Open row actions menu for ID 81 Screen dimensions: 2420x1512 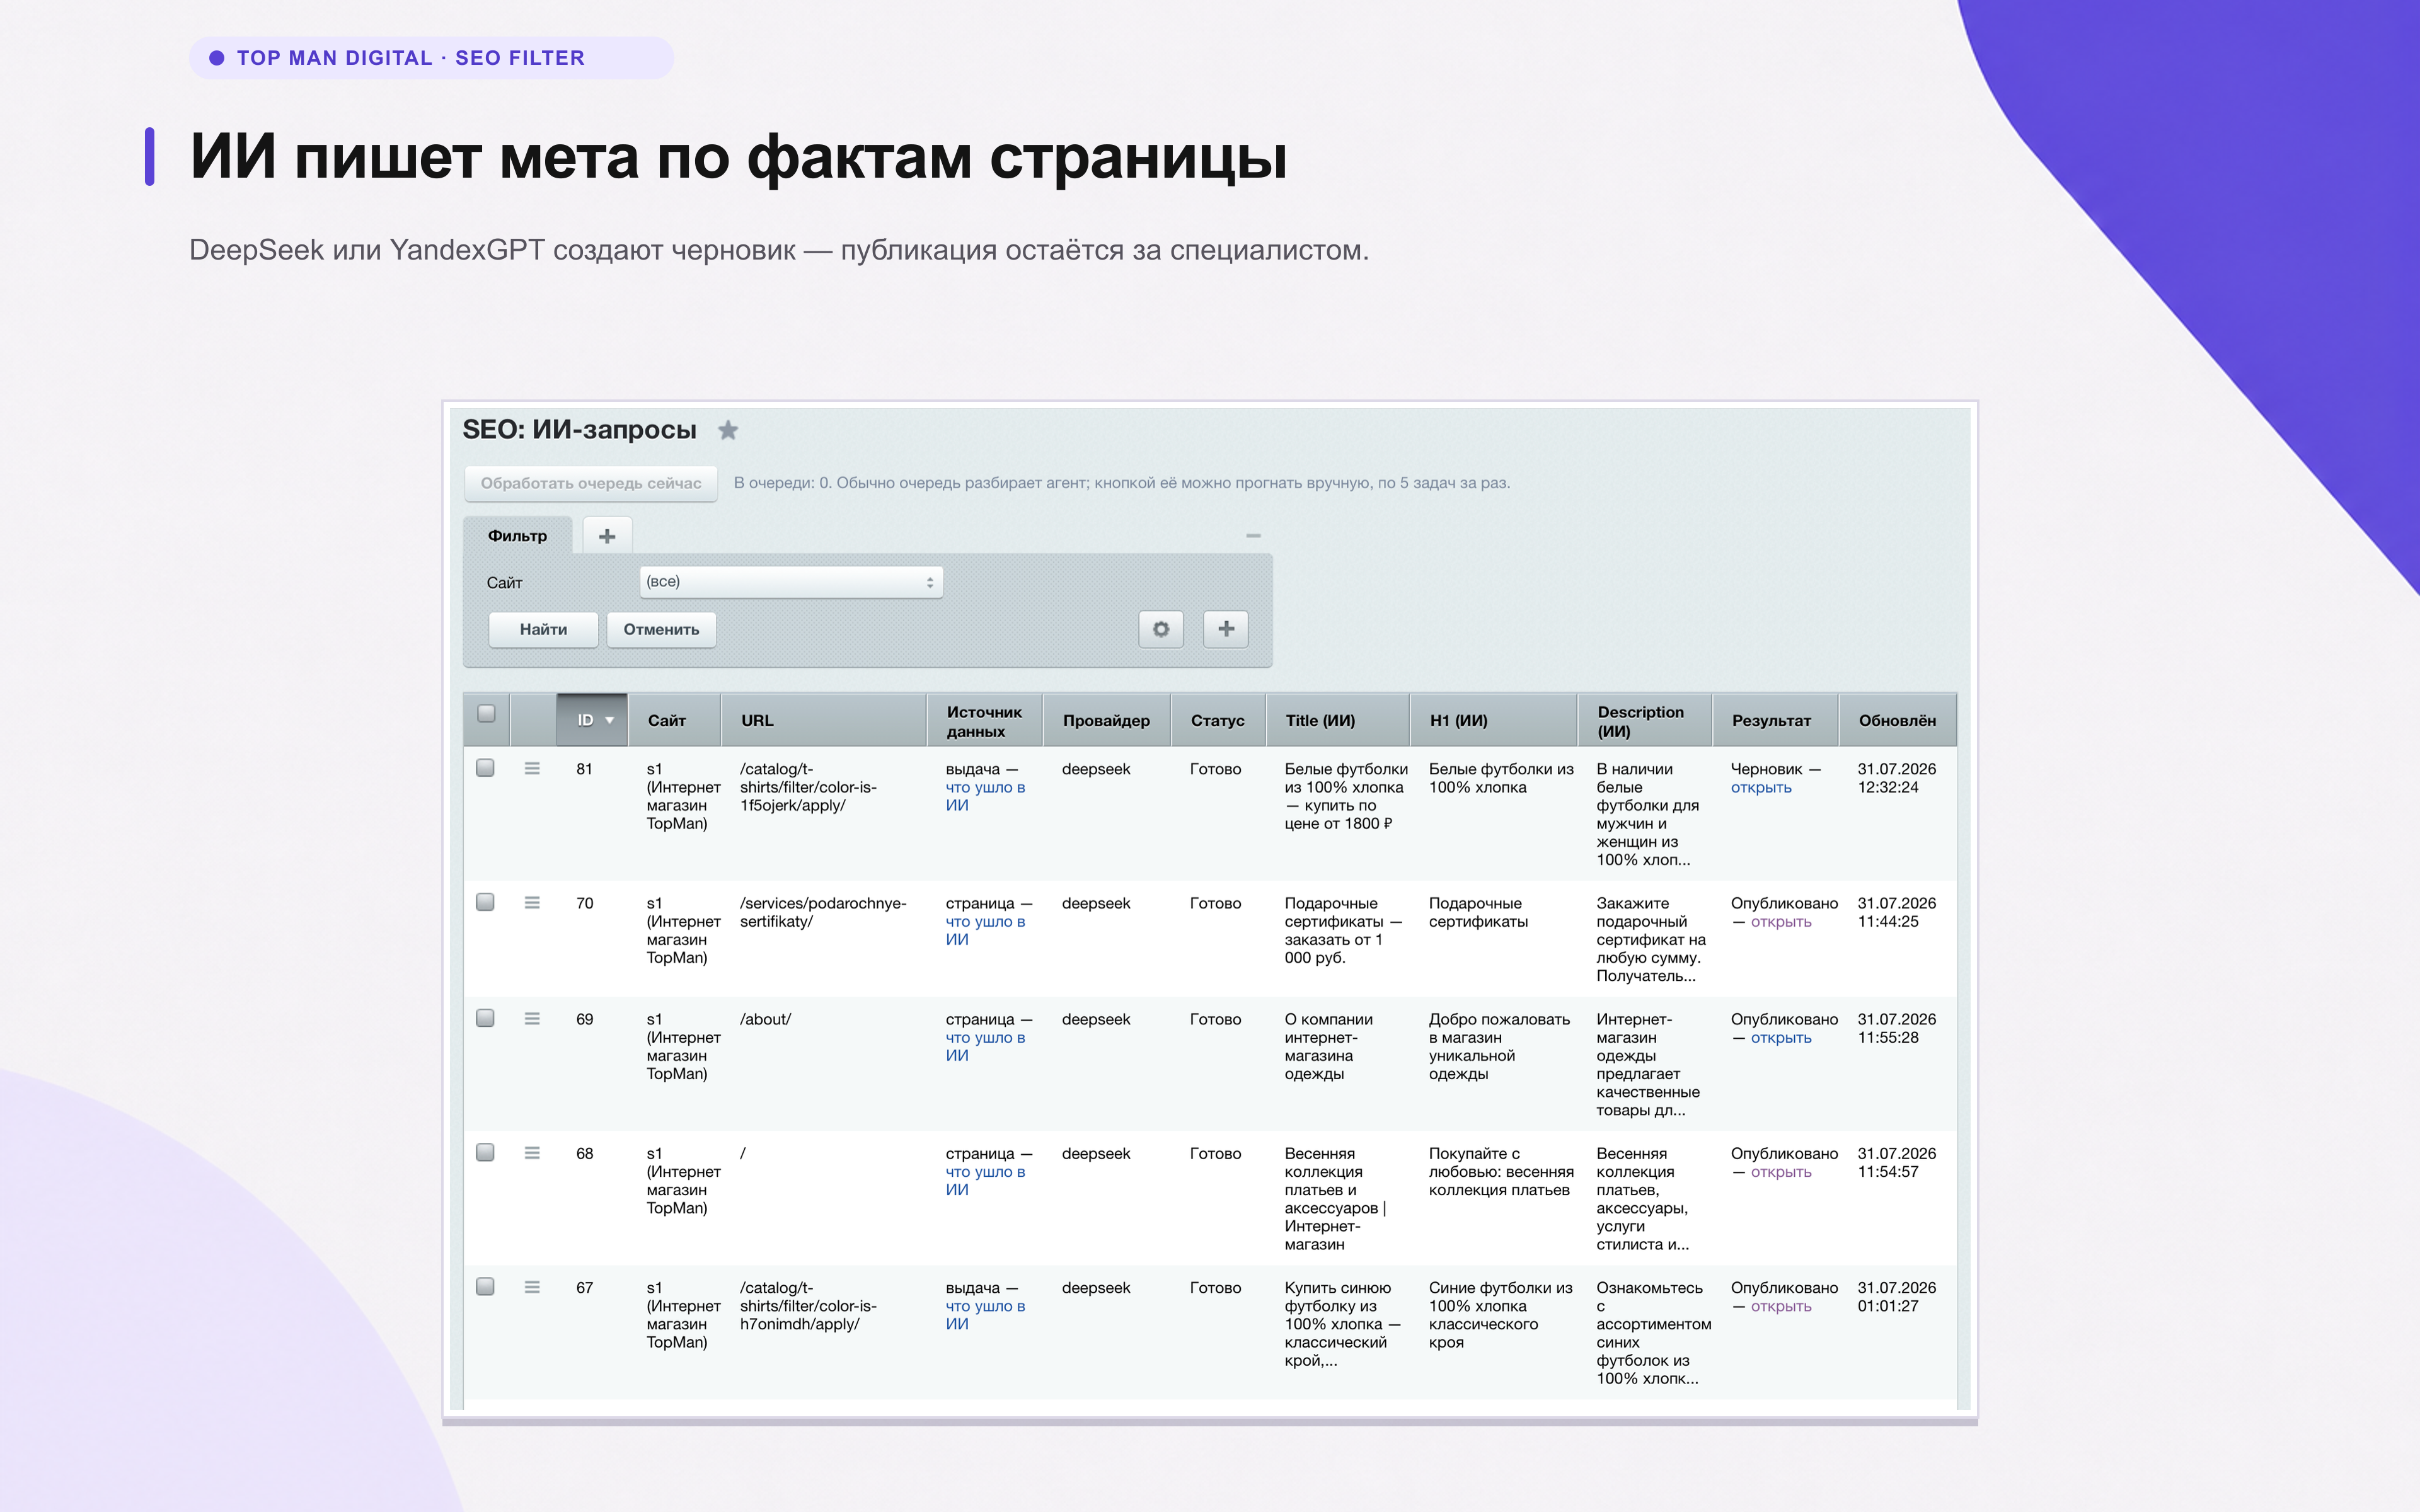532,769
